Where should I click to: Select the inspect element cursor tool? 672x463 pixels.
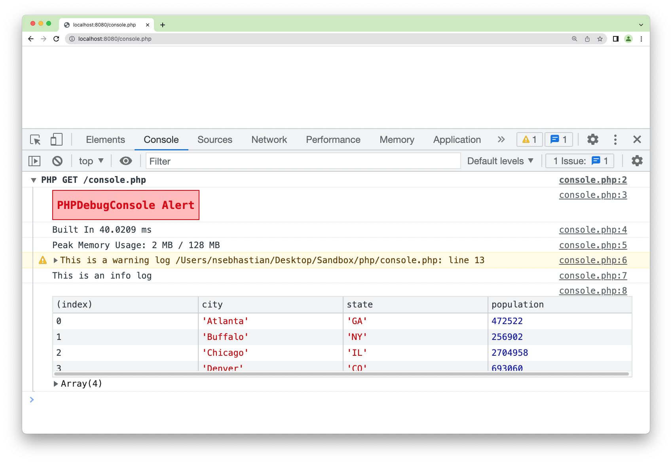point(35,140)
